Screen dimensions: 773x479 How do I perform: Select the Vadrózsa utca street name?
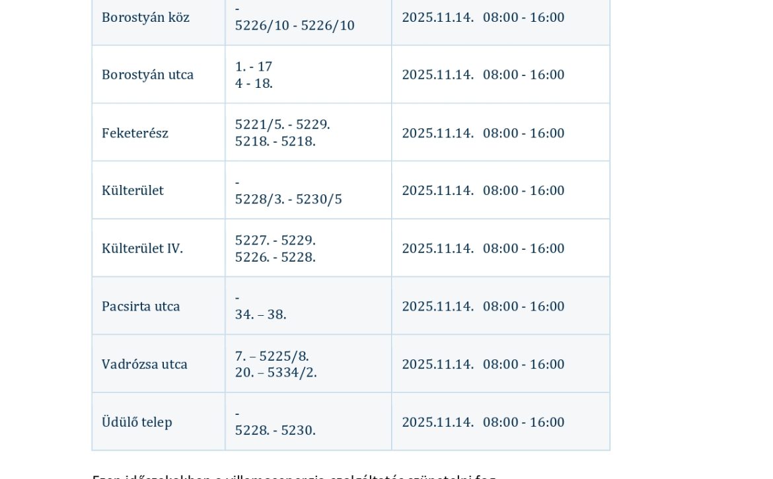145,365
